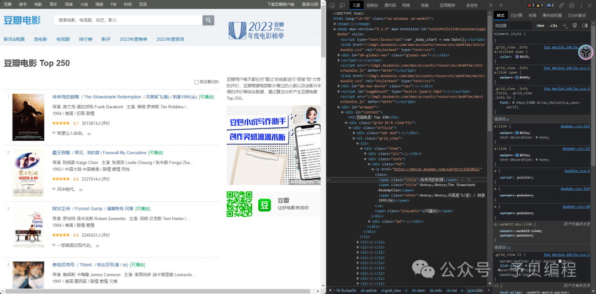This screenshot has height=294, width=596.
Task: Click the #369 color swatch
Action: [x=517, y=77]
